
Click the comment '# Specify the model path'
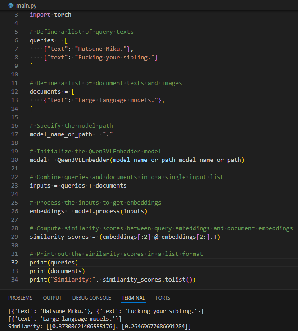[x=71, y=125]
